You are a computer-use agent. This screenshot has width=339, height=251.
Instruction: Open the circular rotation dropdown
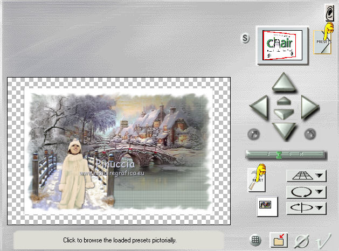coord(306,192)
